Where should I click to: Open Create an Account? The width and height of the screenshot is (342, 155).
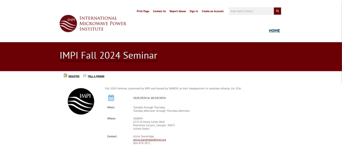(x=212, y=11)
